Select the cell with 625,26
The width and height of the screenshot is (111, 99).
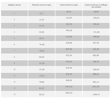96,51
